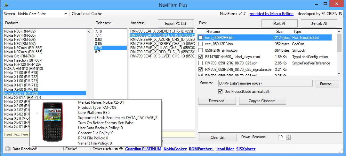Select Nokia N97 (RM-505) product
Image resolution: width=346 pixels, height=156 pixels.
point(45,35)
